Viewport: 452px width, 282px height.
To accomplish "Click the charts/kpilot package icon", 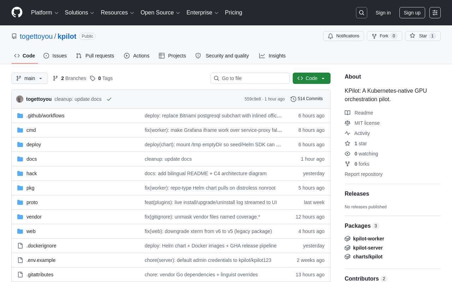I will pos(347,257).
